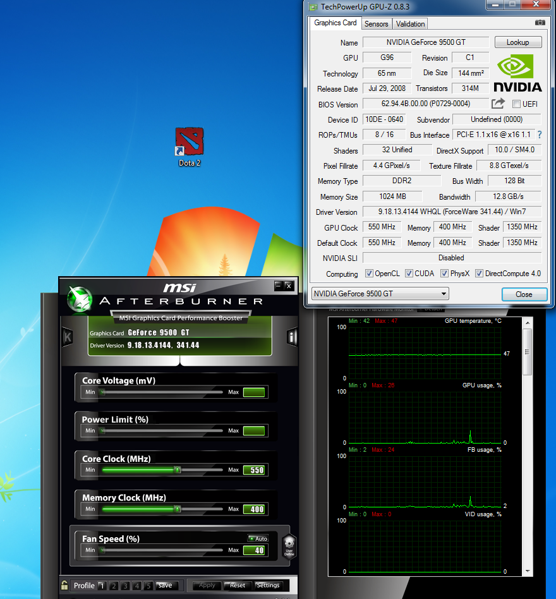Image resolution: width=556 pixels, height=599 pixels.
Task: Click the GPU-Z title bar icon
Action: point(313,7)
